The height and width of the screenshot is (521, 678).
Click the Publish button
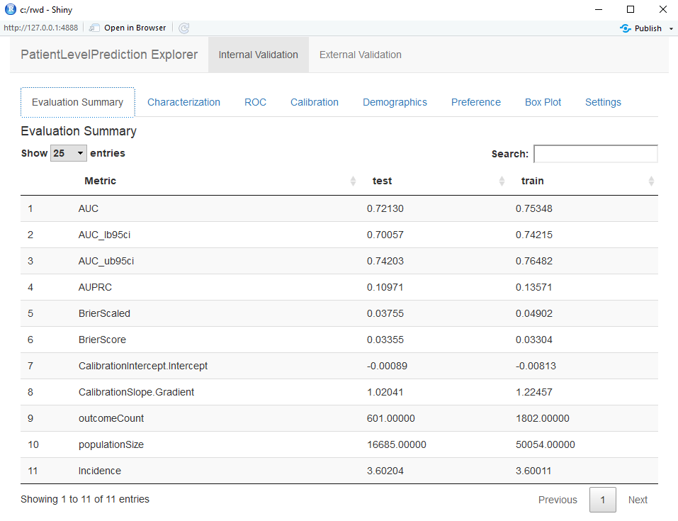(x=642, y=28)
